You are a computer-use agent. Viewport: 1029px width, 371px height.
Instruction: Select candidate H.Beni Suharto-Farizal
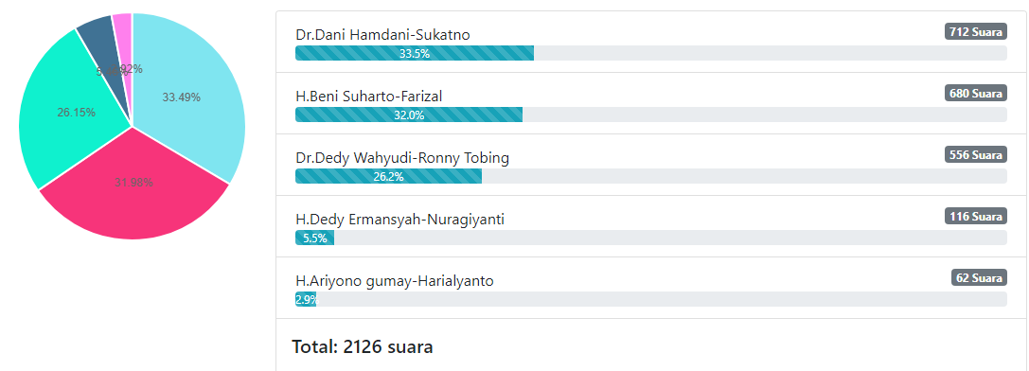(x=369, y=97)
